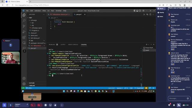Open the notifications bell in status bar
Image resolution: width=192 pixels, height=108 pixels.
click(153, 88)
